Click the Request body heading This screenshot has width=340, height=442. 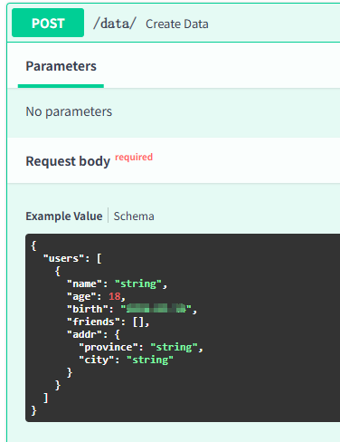(68, 161)
